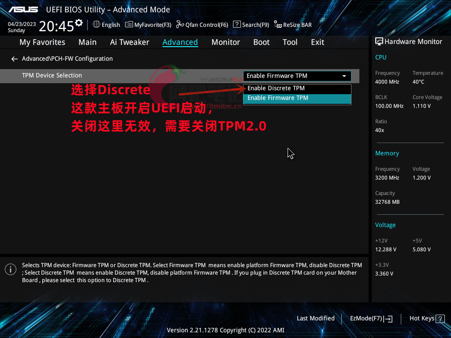Click the TPM Device Selection label
The image size is (451, 338).
pos(52,76)
